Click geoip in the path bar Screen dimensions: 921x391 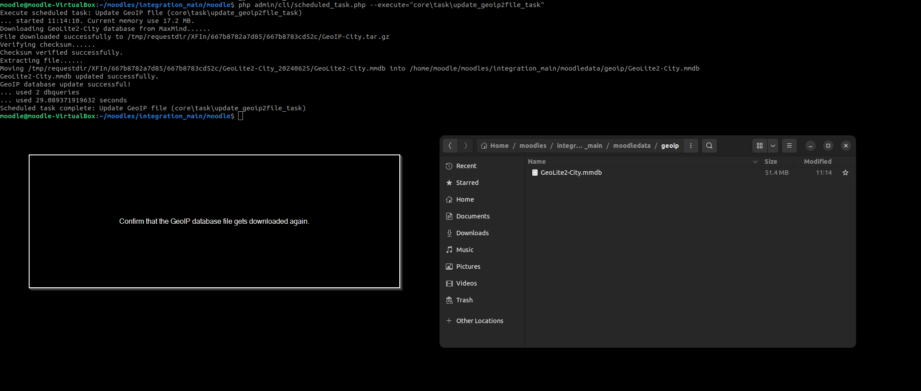click(670, 146)
